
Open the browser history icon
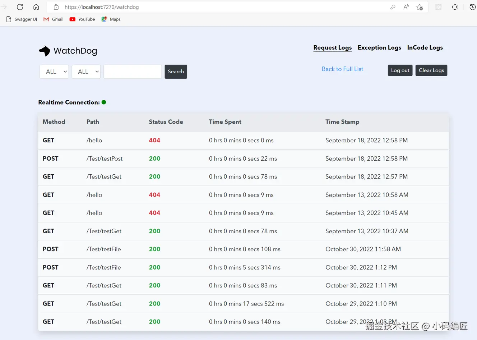pyautogui.click(x=472, y=7)
